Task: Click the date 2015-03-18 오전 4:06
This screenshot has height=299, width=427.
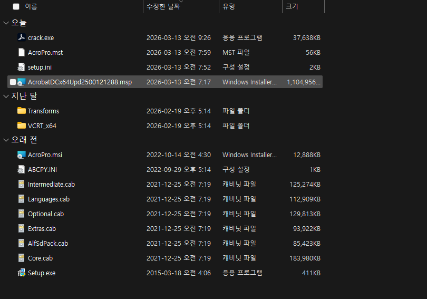Action: pos(179,273)
